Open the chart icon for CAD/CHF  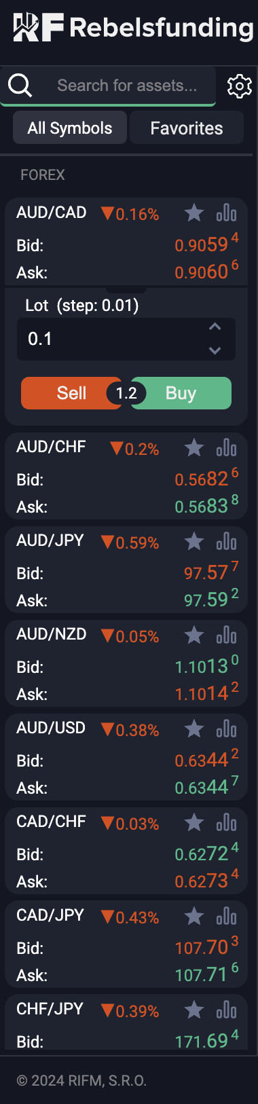coord(226,822)
